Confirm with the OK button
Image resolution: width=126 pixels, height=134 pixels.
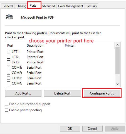[70, 129]
